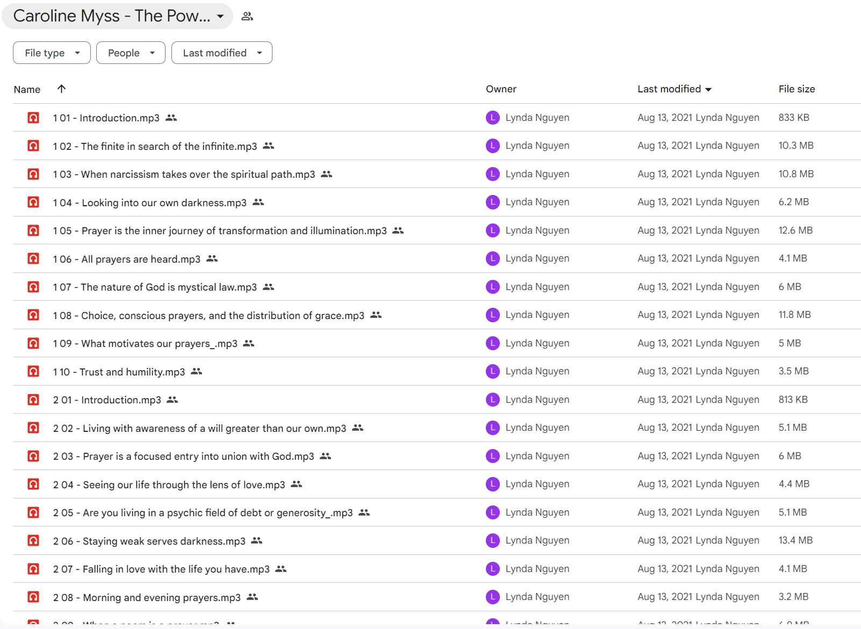Click audio icon of 2 06 - Staying weak serves darkness
861x629 pixels.
(33, 540)
